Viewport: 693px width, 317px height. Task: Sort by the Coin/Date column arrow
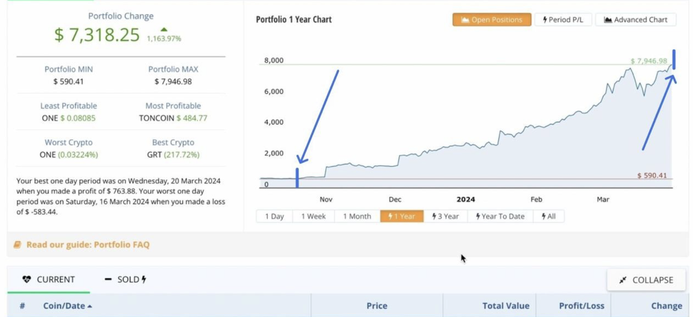coord(90,306)
